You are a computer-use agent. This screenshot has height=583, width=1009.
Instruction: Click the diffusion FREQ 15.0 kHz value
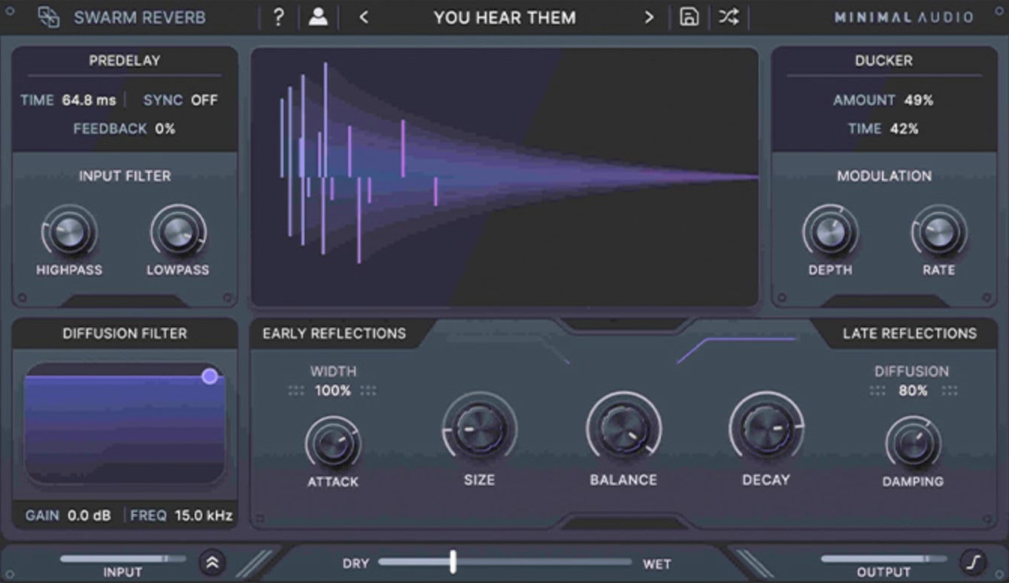[x=203, y=516]
